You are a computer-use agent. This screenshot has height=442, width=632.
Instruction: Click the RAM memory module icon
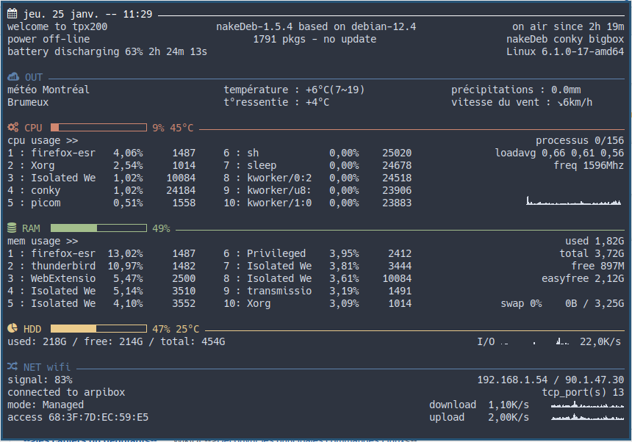pos(11,228)
